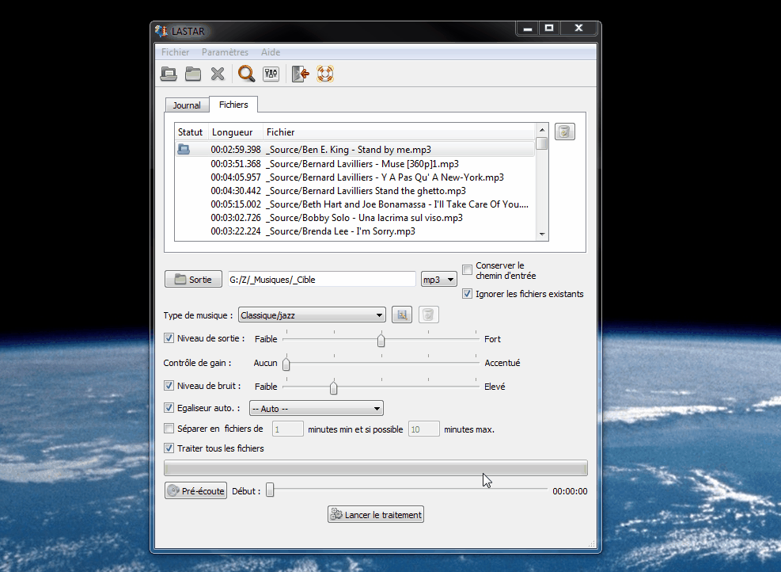Screen dimensions: 781x572
Task: Click the Niveau de sortie slider handle
Action: point(381,340)
